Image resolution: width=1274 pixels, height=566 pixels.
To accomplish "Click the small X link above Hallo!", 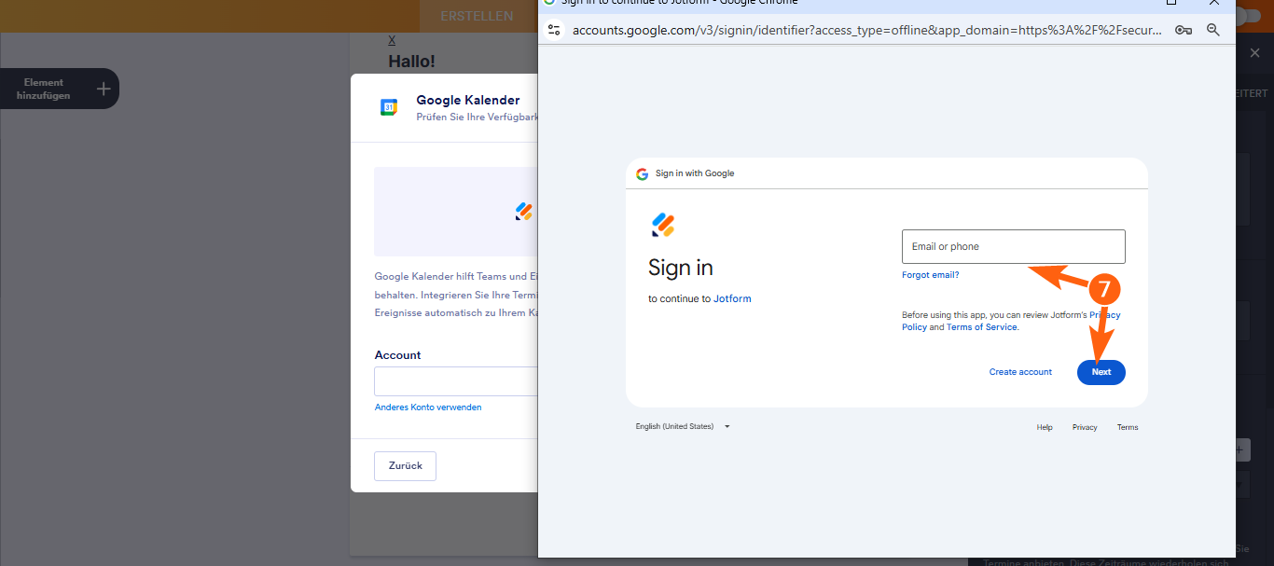I will tap(392, 40).
